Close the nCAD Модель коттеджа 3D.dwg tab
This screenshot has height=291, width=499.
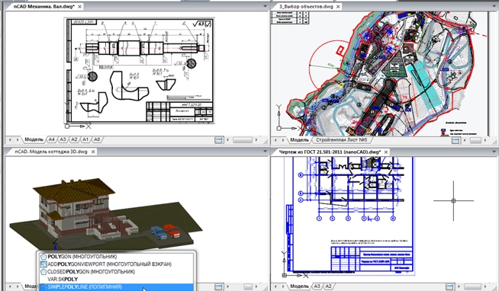click(x=93, y=152)
